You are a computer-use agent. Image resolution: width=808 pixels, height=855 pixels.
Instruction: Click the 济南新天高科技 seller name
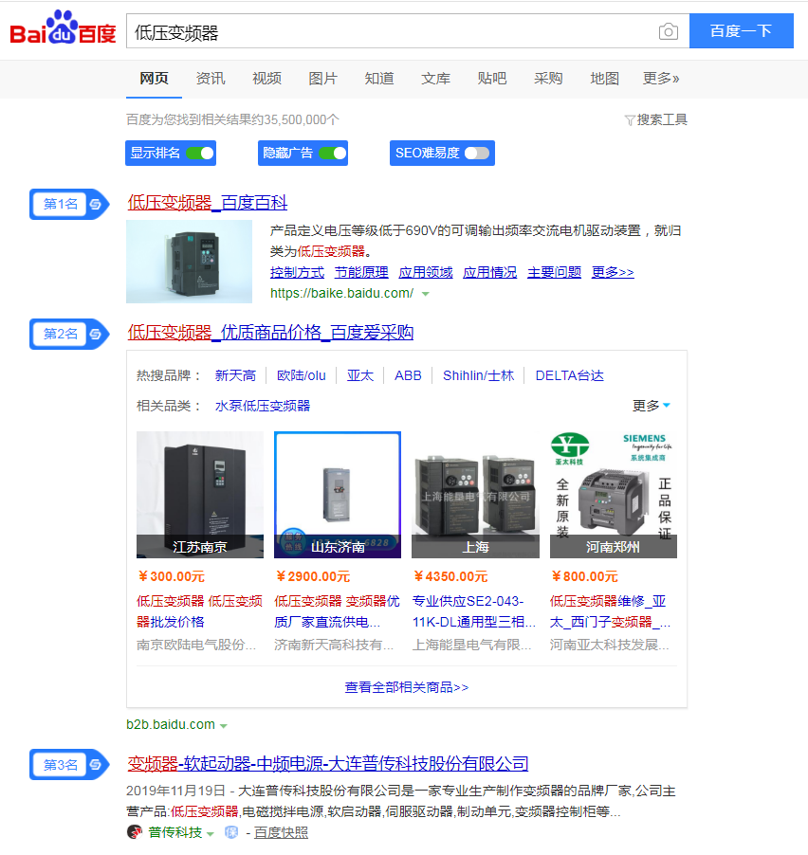coord(334,646)
